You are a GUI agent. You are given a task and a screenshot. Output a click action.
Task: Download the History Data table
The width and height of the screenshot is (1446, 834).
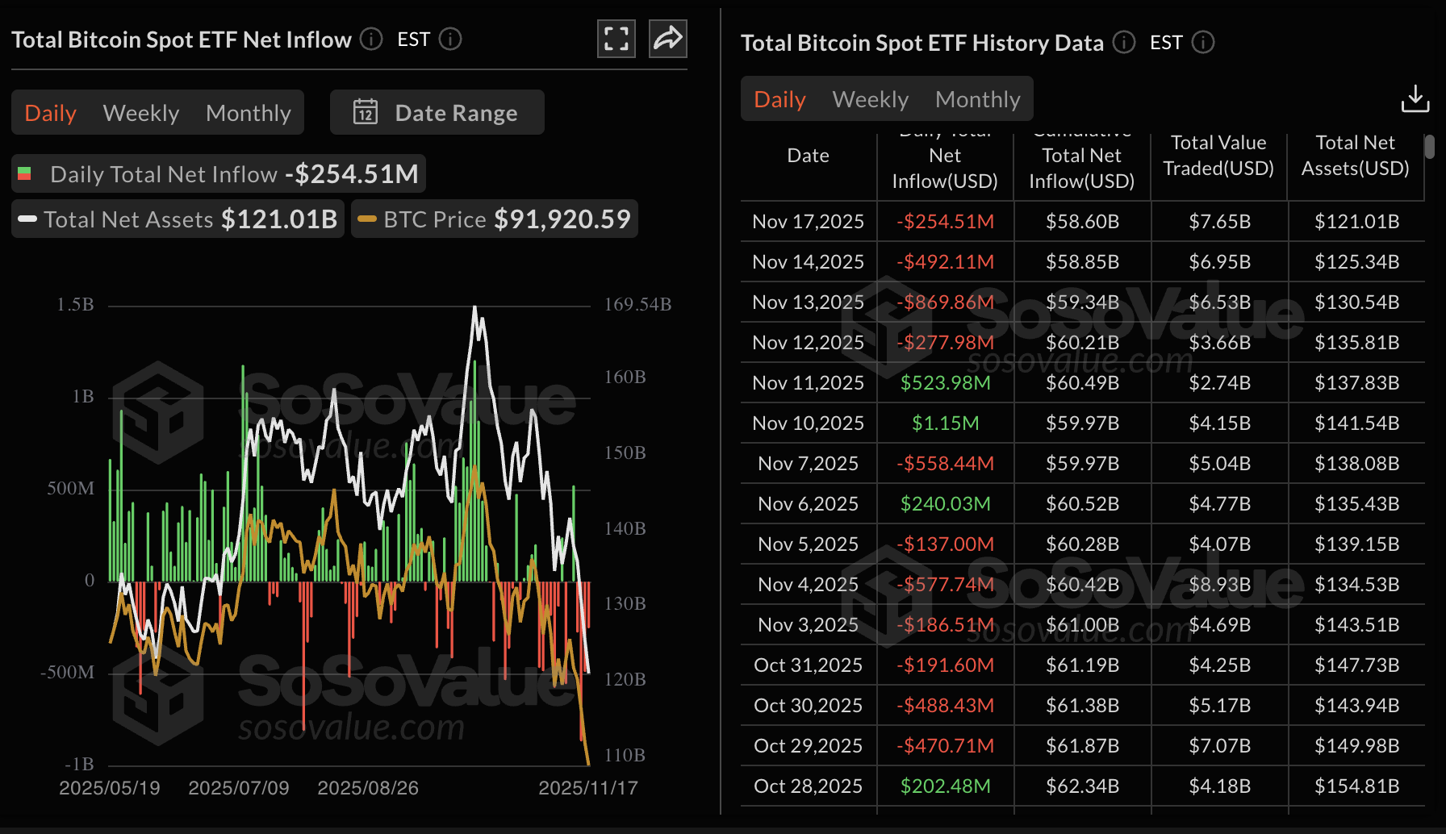1415,98
